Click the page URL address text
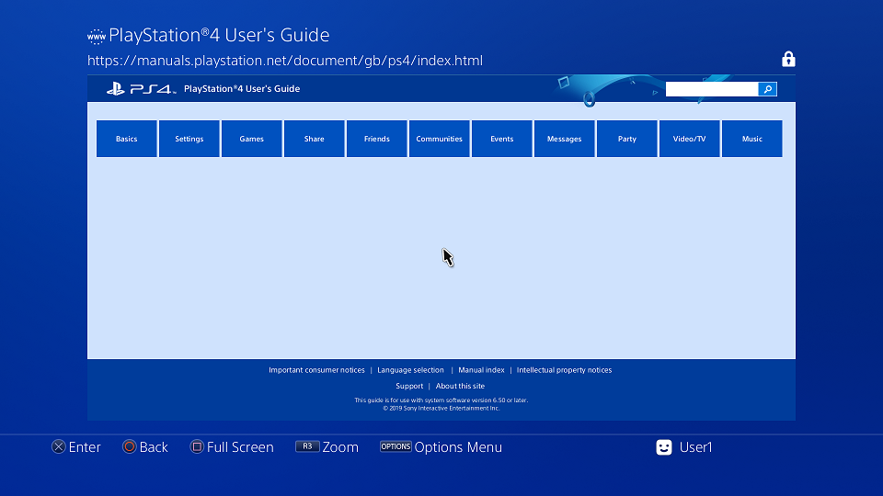 click(285, 61)
